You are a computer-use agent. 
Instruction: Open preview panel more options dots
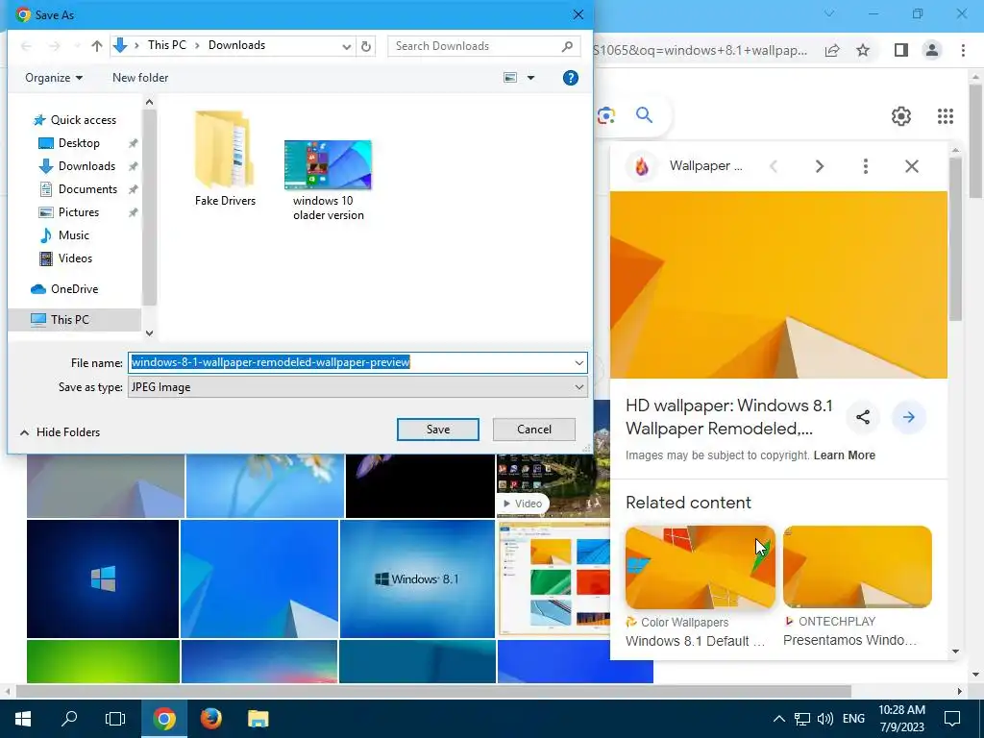click(866, 166)
